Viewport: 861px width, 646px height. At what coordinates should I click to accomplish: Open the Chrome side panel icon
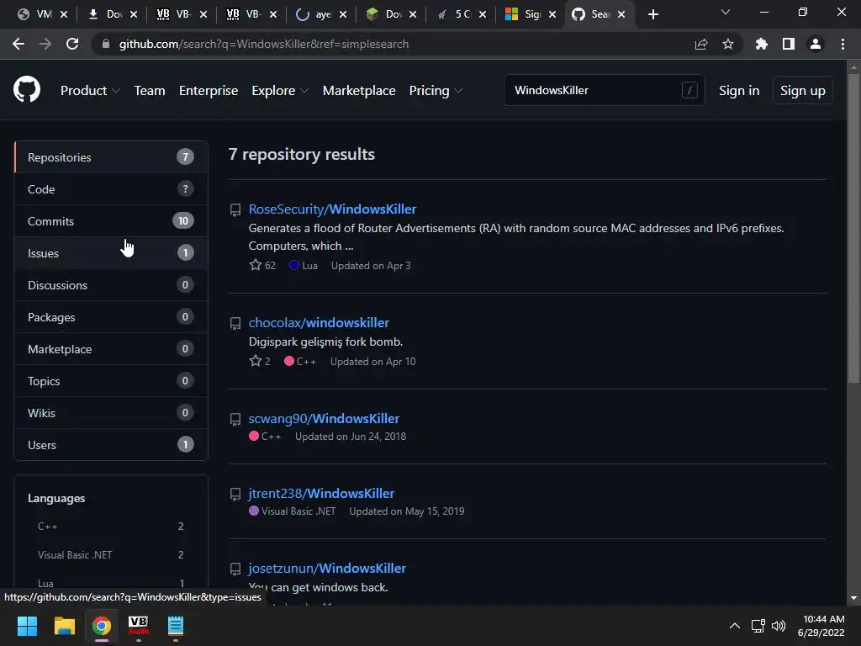(789, 44)
